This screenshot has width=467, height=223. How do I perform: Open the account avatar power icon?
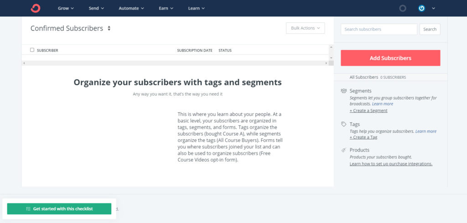(422, 8)
